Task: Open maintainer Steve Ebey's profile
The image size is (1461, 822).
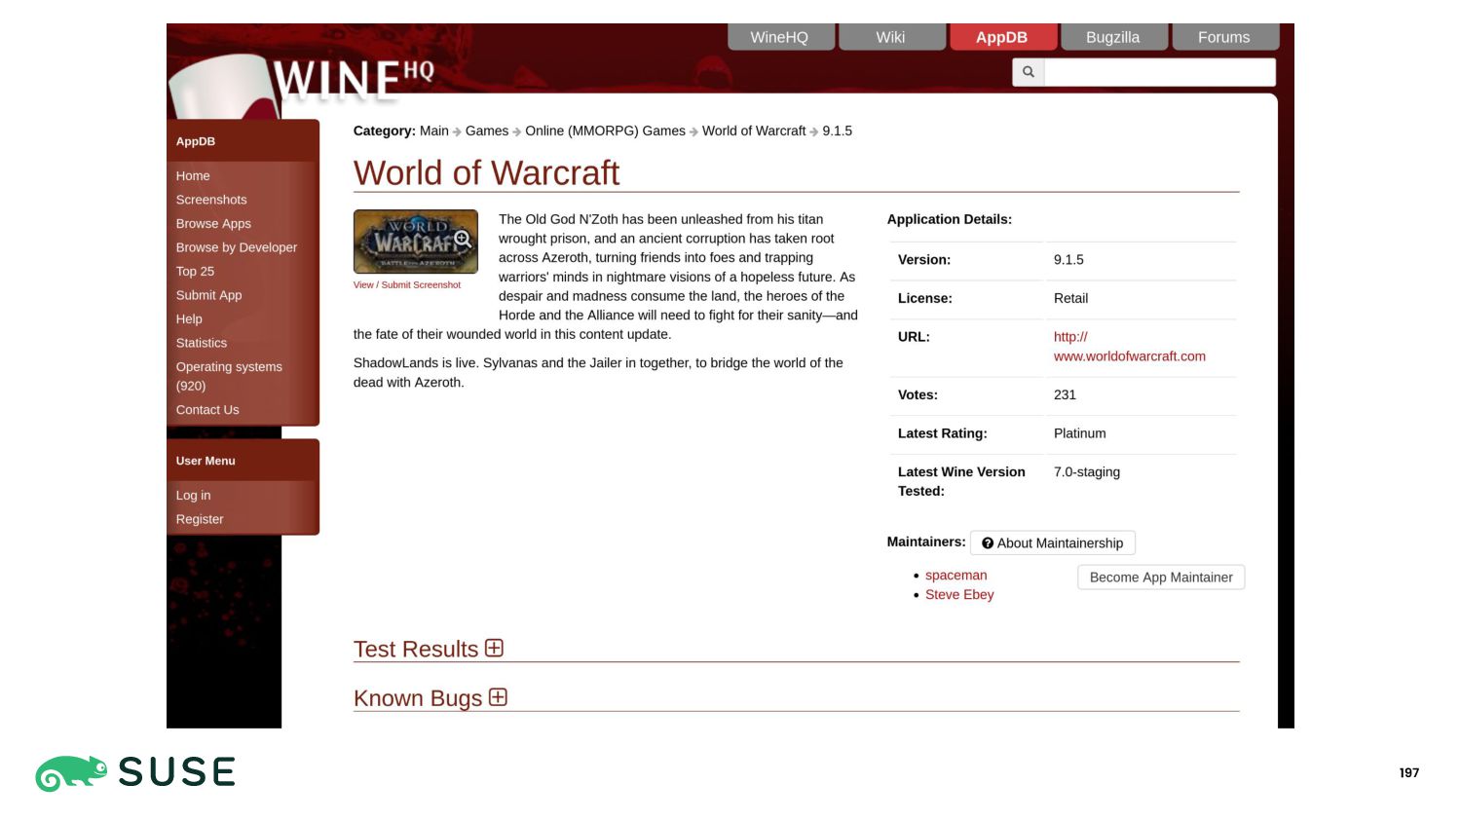Action: [959, 595]
